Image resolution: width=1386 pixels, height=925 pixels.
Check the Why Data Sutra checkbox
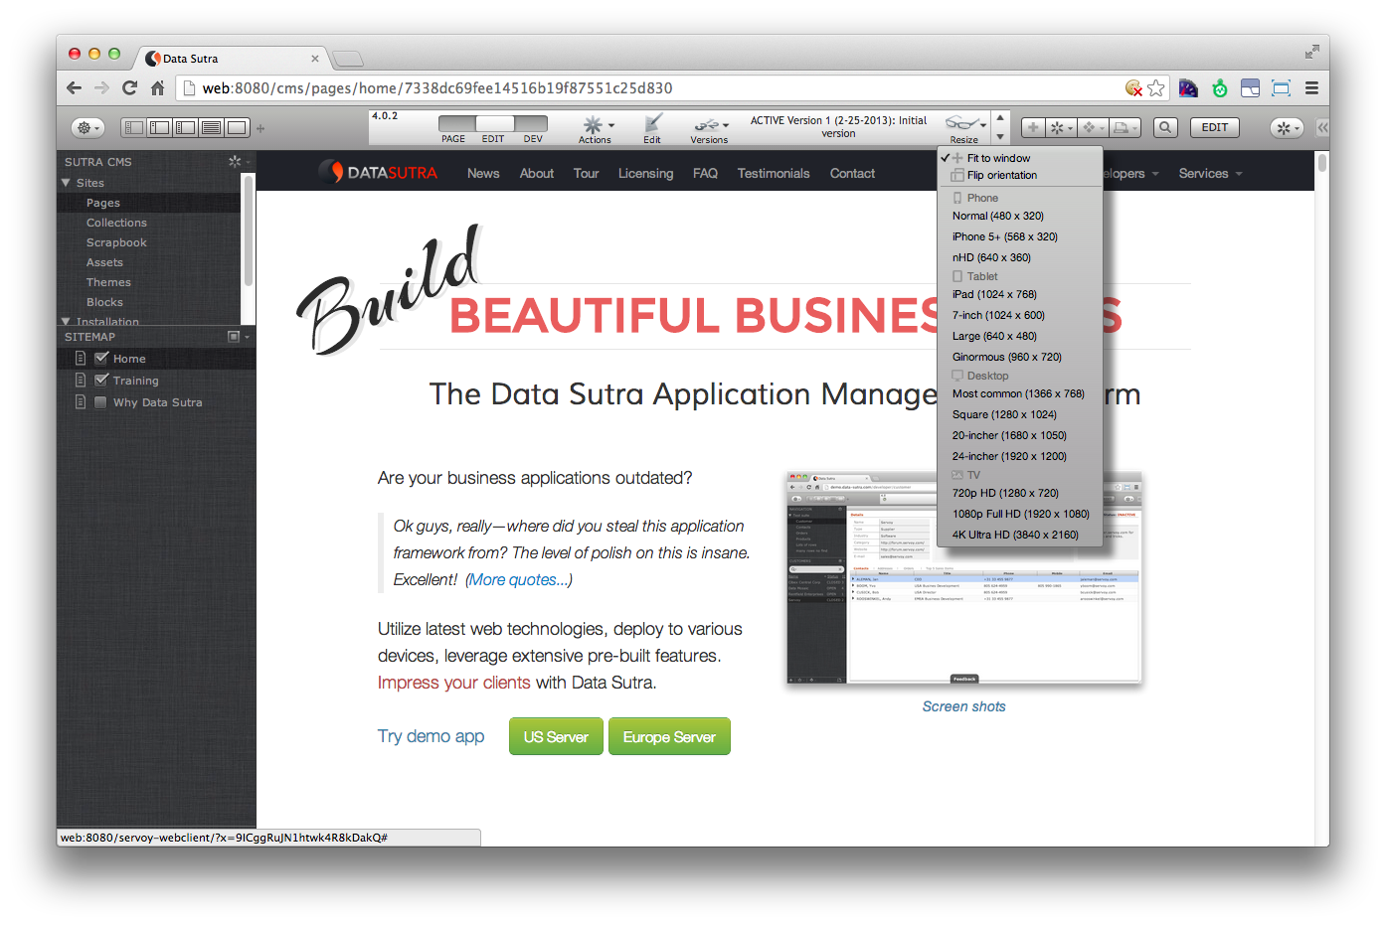tap(100, 402)
